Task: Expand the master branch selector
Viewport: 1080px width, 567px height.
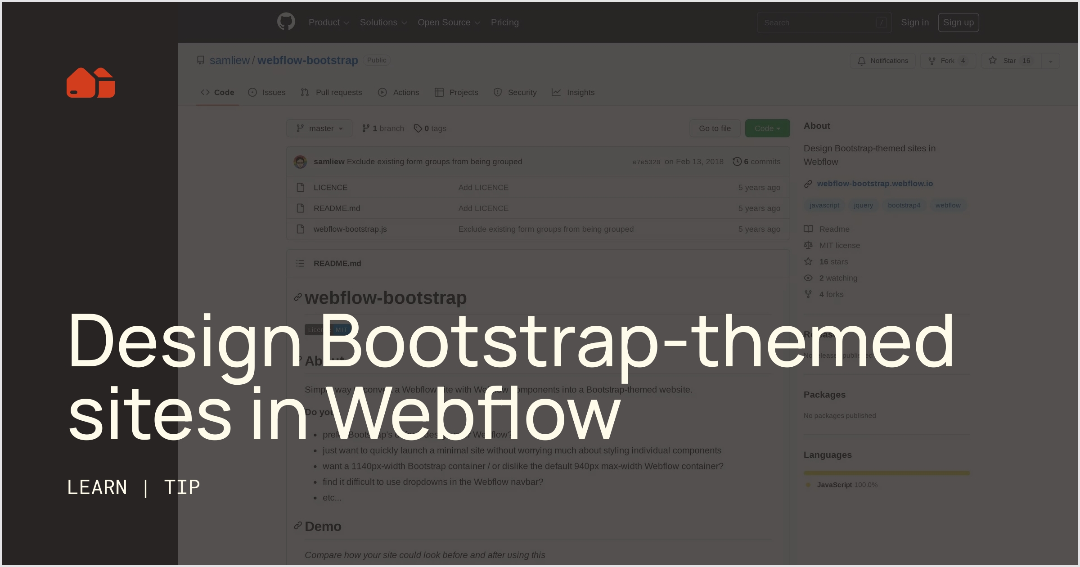Action: pos(319,128)
